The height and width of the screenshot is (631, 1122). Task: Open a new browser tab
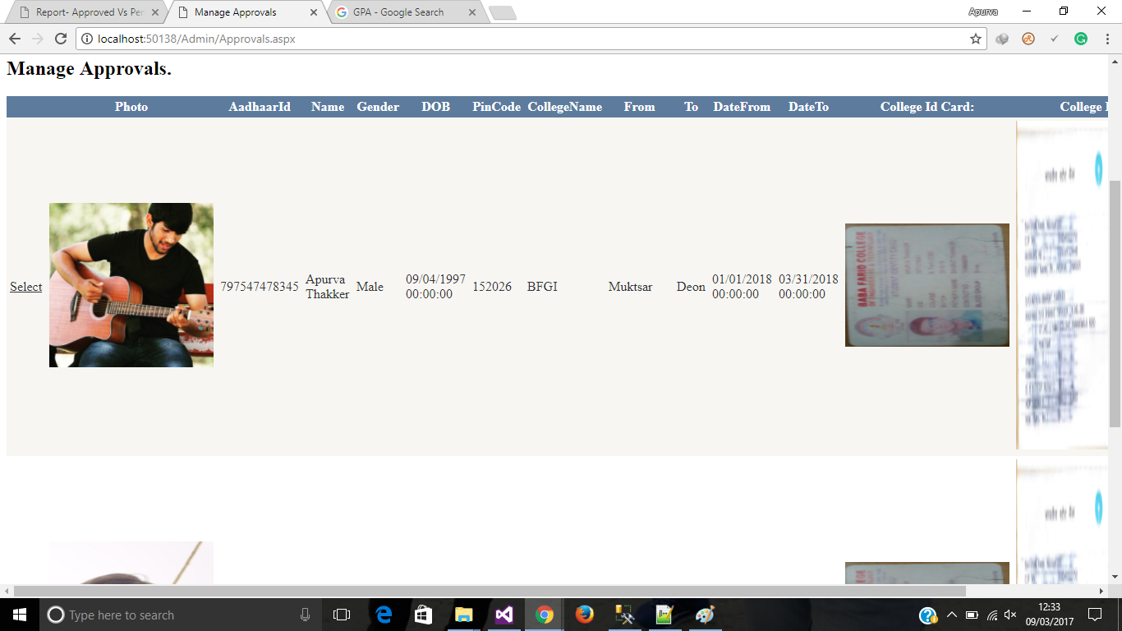point(502,12)
